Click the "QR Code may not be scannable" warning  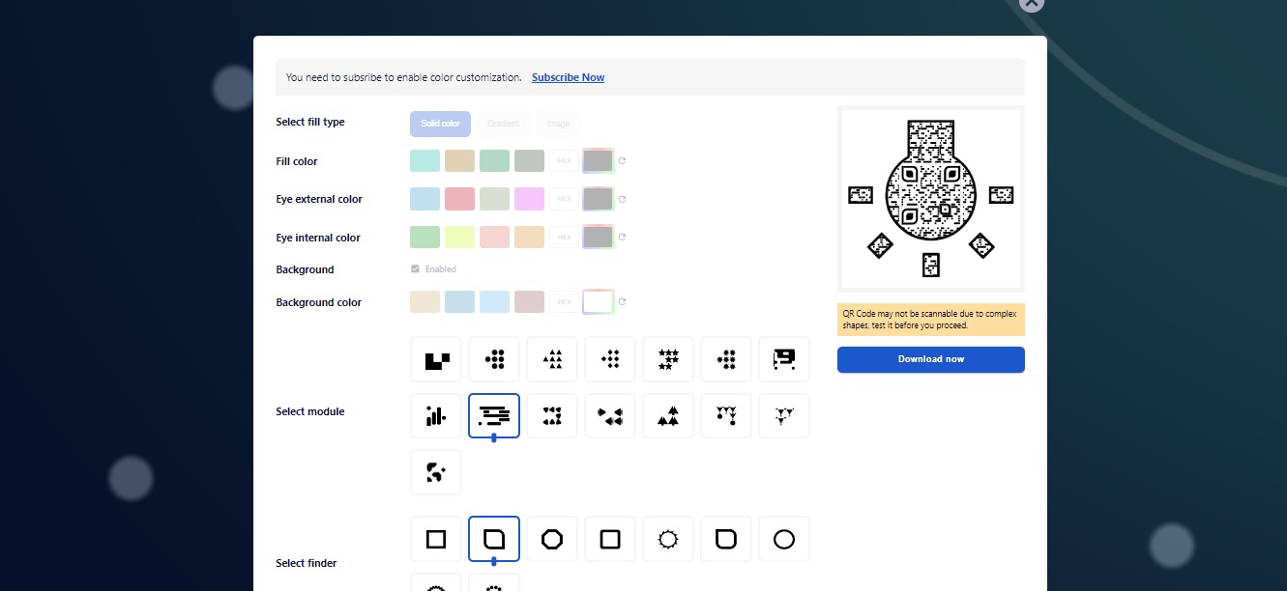(931, 320)
